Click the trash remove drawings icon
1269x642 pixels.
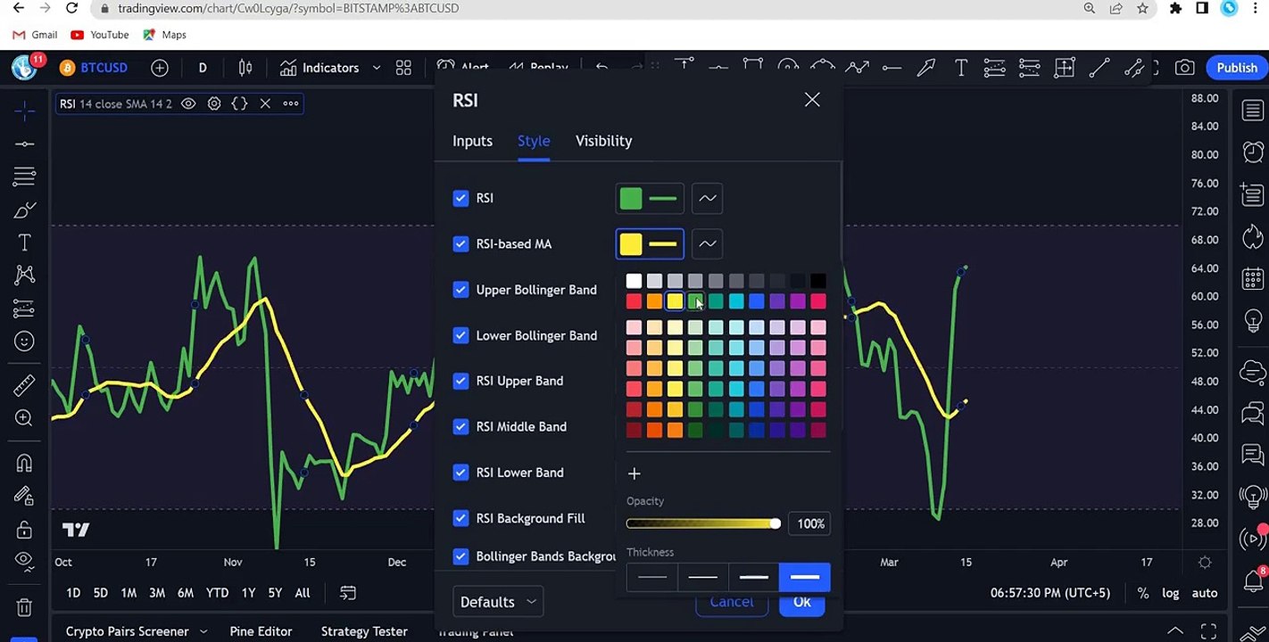click(x=24, y=607)
